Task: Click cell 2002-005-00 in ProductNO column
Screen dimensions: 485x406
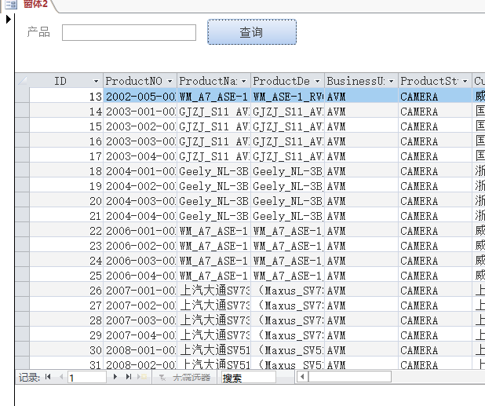Action: tap(140, 97)
